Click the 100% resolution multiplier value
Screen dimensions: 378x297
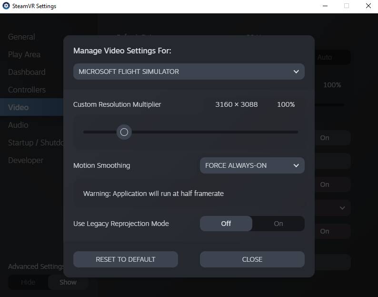click(286, 104)
